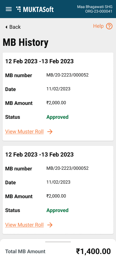Open second card's View Muster Roll link
The width and height of the screenshot is (116, 264).
pyautogui.click(x=24, y=225)
